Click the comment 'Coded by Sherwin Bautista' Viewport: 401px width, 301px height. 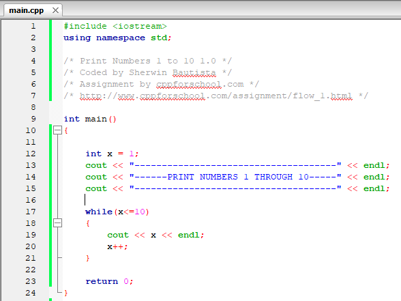point(148,72)
